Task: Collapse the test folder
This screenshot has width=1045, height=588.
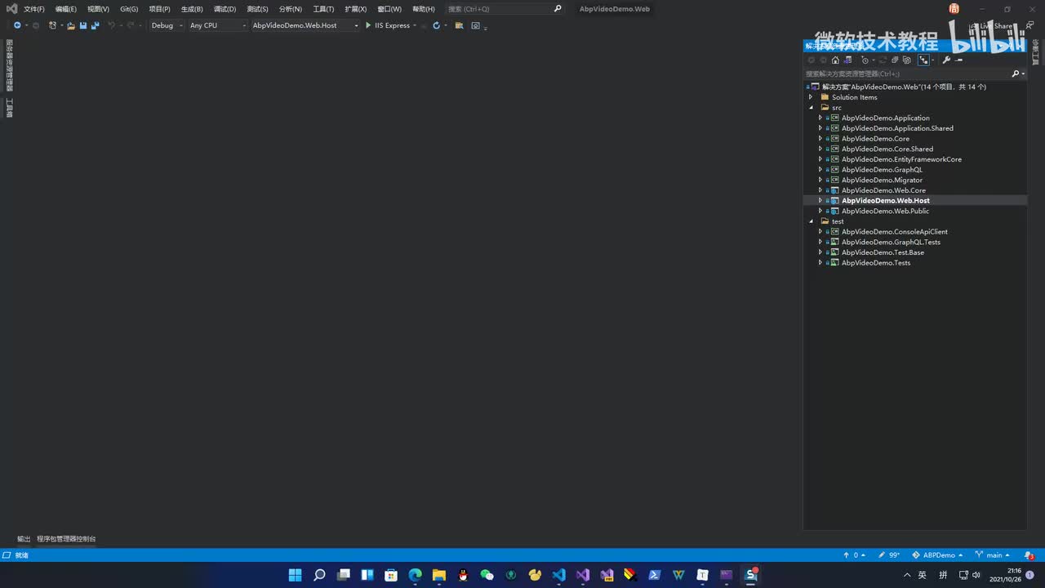Action: point(811,221)
